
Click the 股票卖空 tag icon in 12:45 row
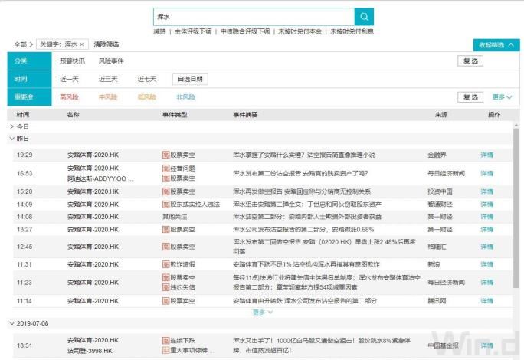click(166, 247)
